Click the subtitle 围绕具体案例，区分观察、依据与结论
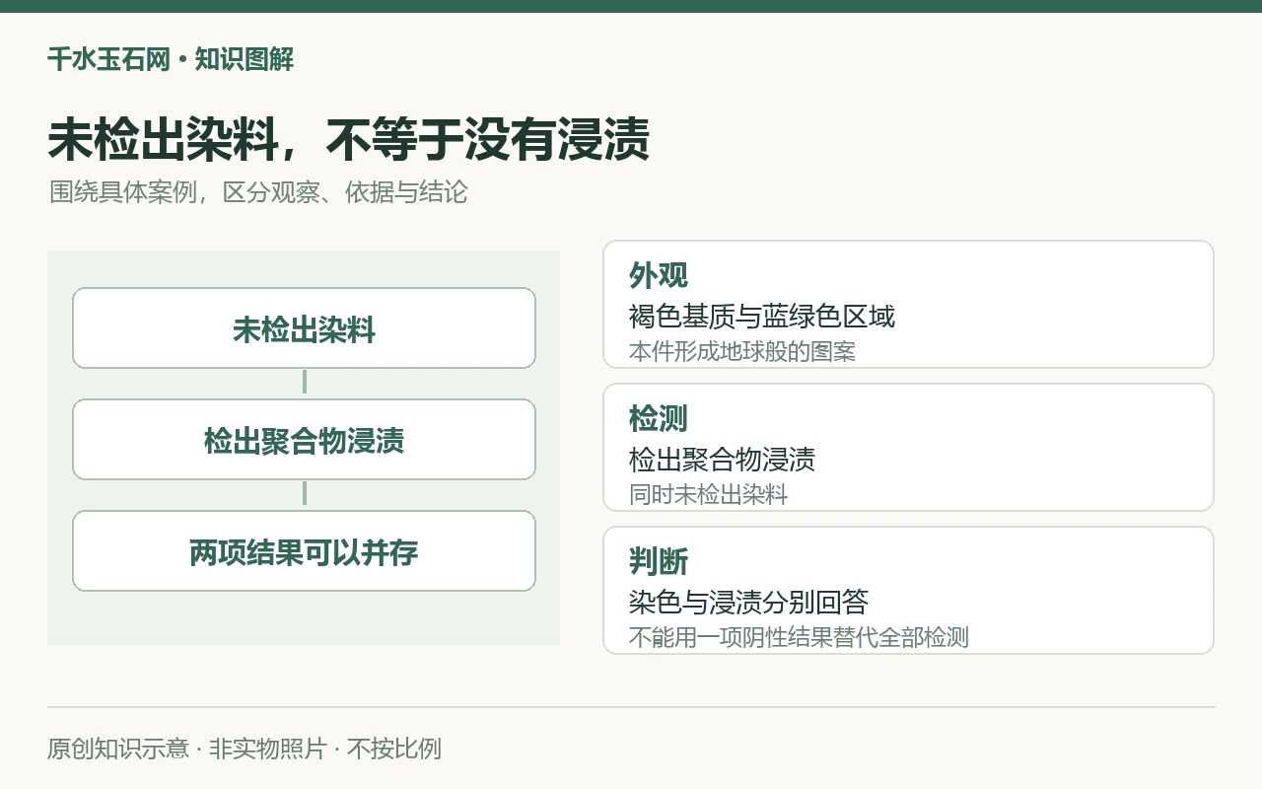The width and height of the screenshot is (1262, 789). click(258, 191)
